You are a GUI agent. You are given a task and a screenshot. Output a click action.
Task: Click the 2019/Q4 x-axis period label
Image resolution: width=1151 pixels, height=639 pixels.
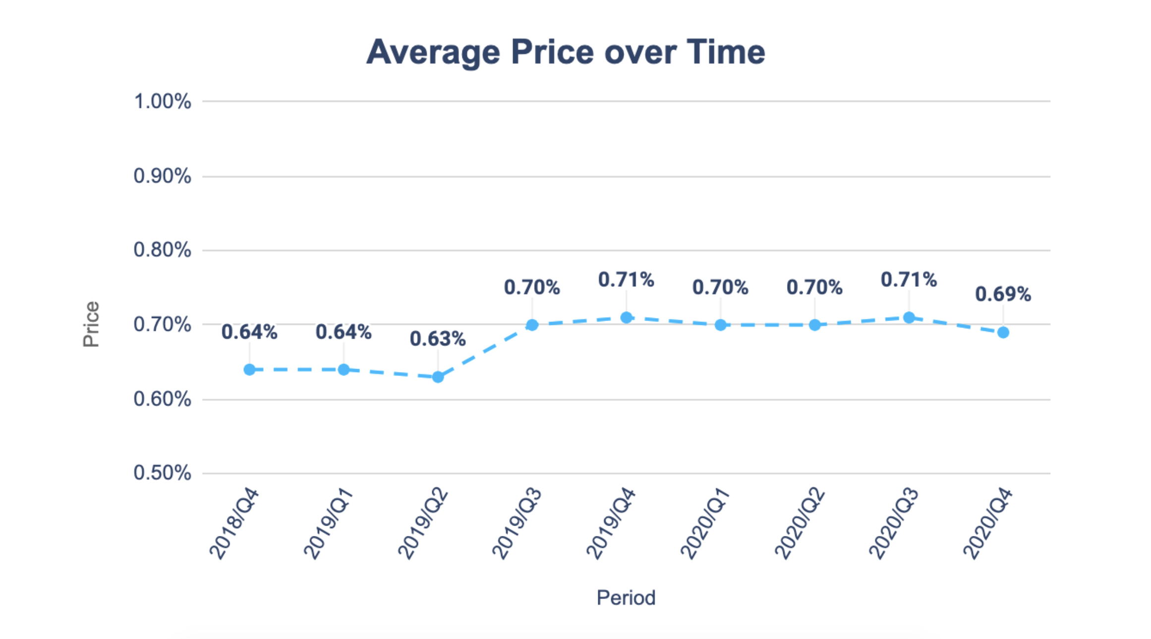coord(611,524)
